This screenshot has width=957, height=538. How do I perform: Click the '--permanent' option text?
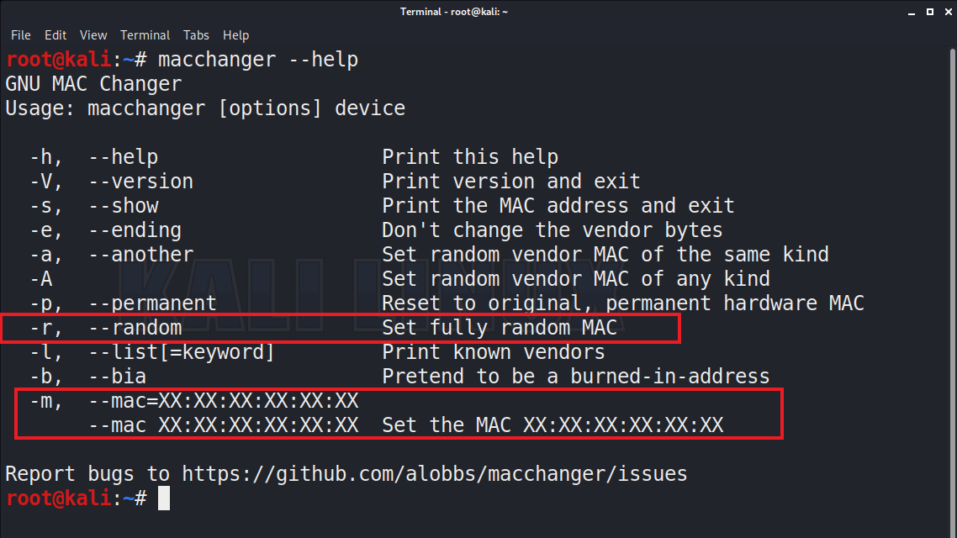coord(152,303)
